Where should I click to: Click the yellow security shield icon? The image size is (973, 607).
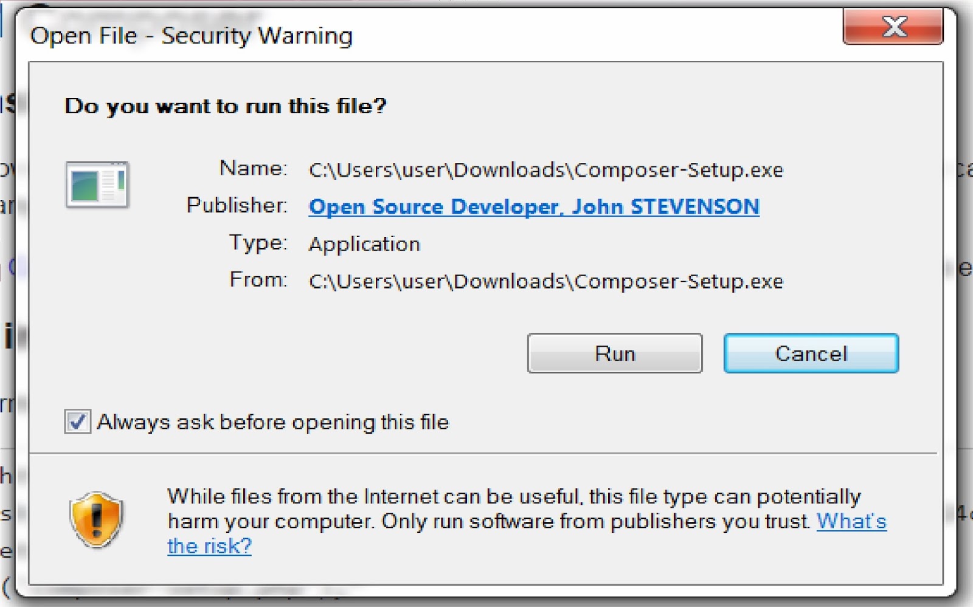pos(97,520)
